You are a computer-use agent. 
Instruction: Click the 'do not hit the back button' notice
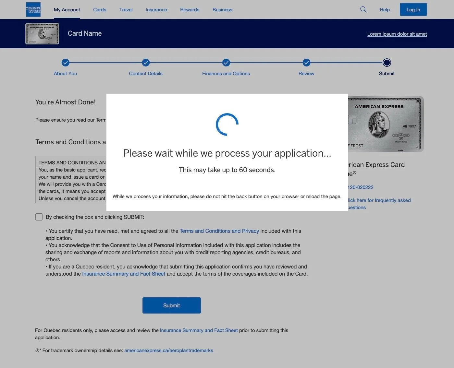pyautogui.click(x=227, y=196)
